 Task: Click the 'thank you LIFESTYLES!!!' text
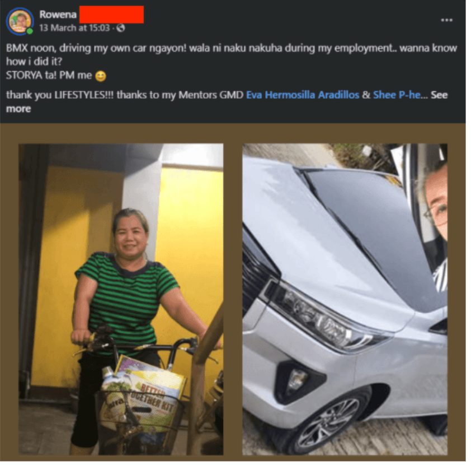click(60, 95)
